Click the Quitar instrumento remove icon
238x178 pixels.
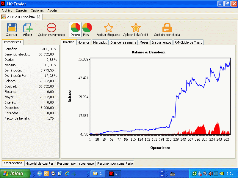pos(51,28)
